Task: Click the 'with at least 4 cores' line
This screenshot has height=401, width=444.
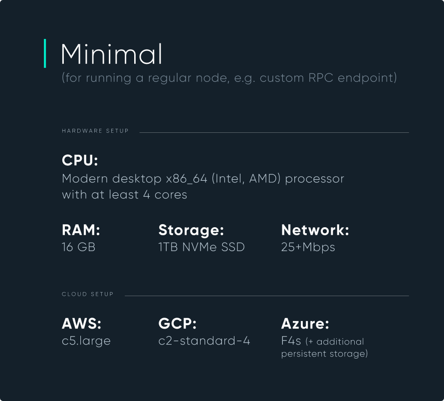Action: click(x=125, y=195)
